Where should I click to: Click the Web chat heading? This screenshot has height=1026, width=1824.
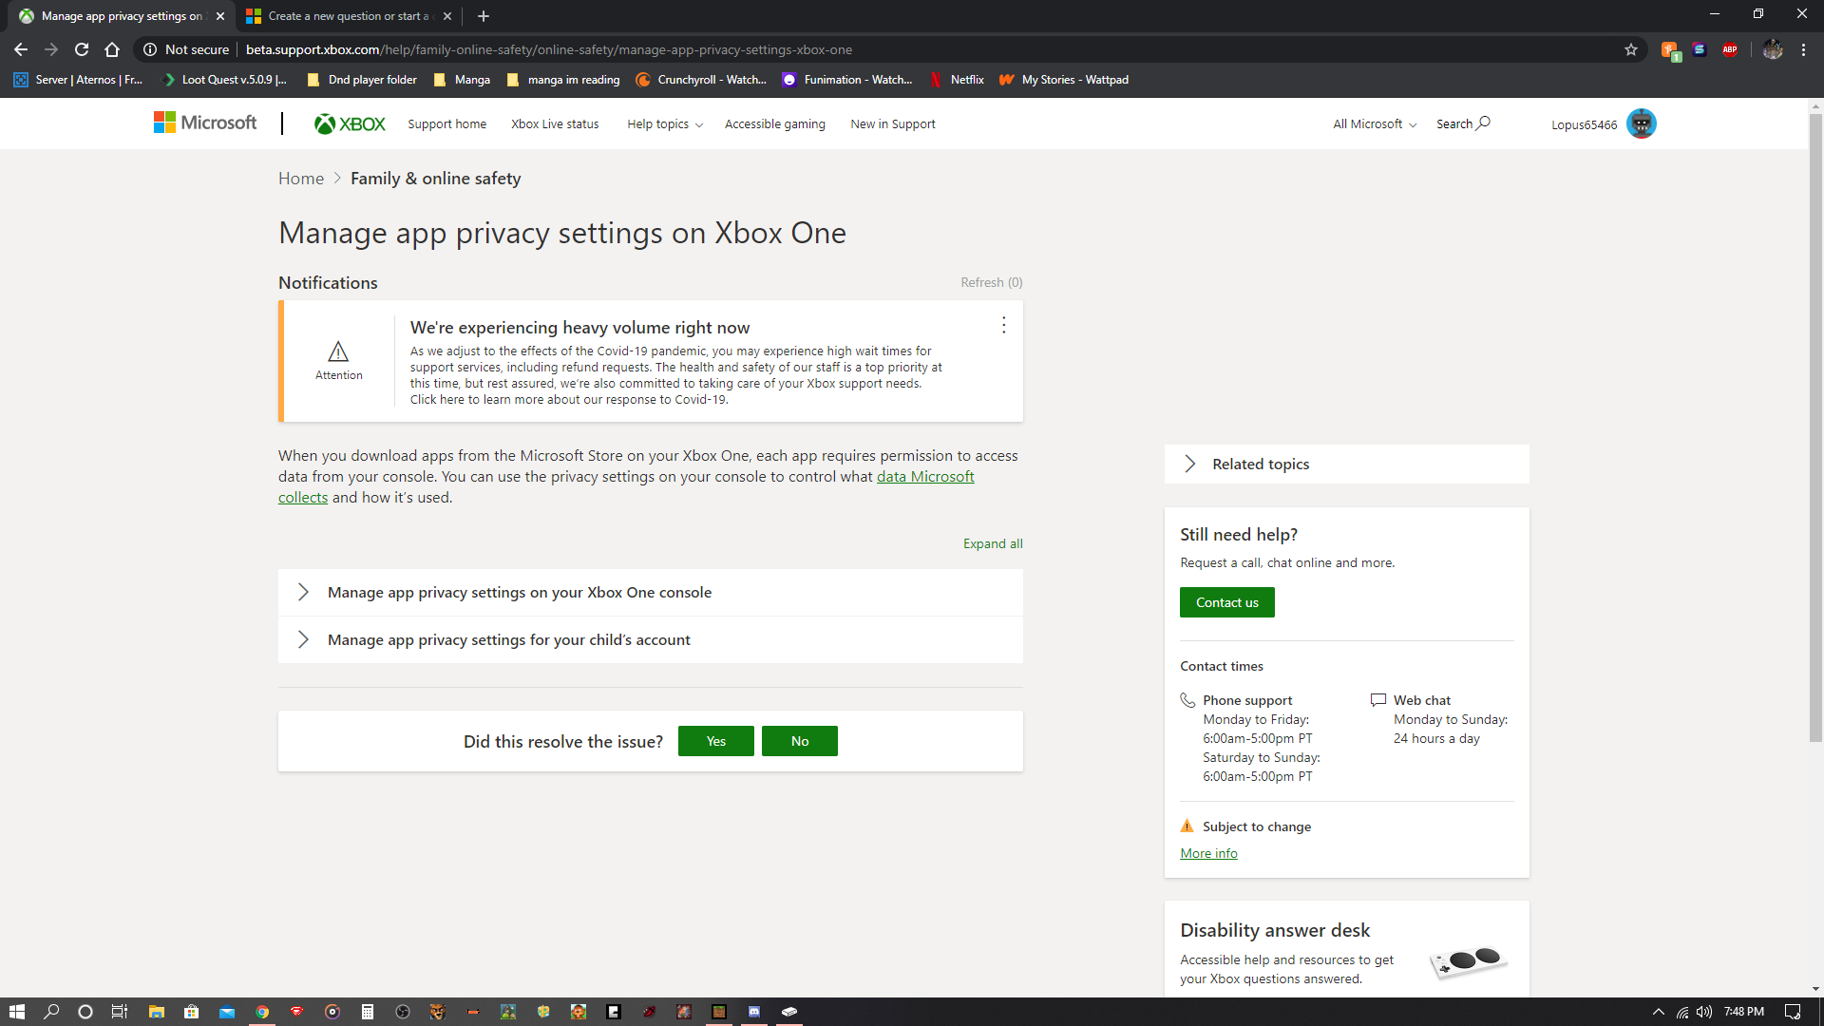pyautogui.click(x=1422, y=701)
